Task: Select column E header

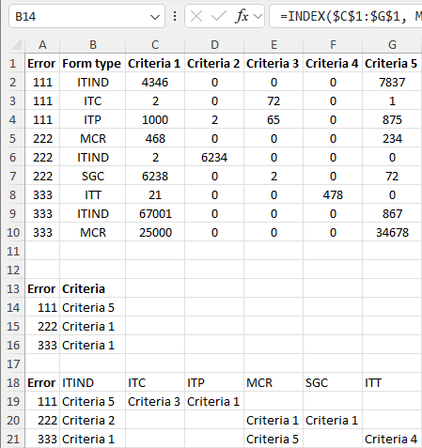Action: click(274, 45)
